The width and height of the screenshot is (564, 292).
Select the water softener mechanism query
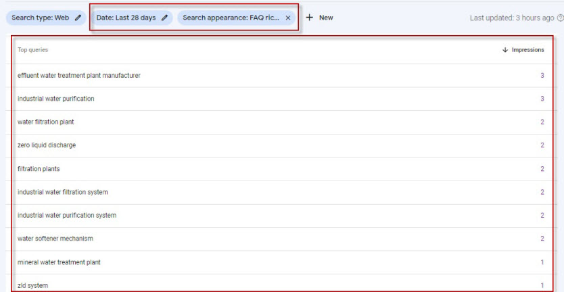[x=55, y=239]
